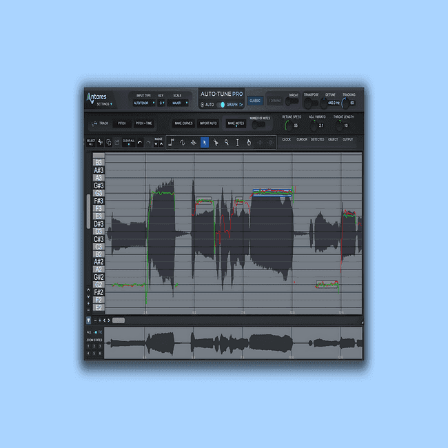
Task: Open the Clear All dropdown
Action: 129,142
